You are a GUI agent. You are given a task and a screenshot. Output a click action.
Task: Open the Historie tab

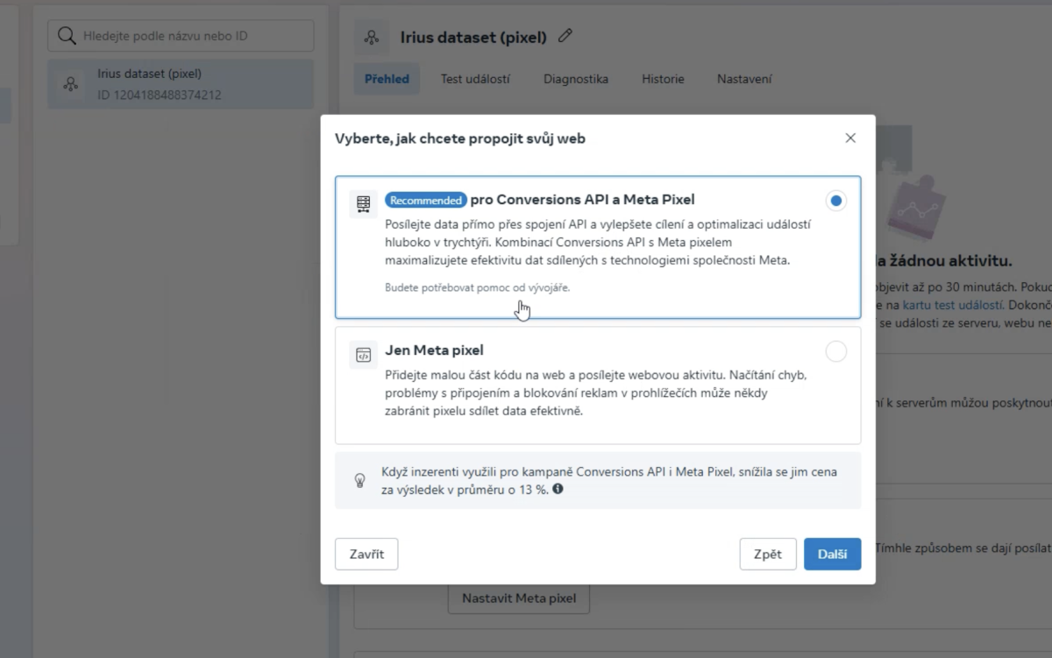coord(663,79)
